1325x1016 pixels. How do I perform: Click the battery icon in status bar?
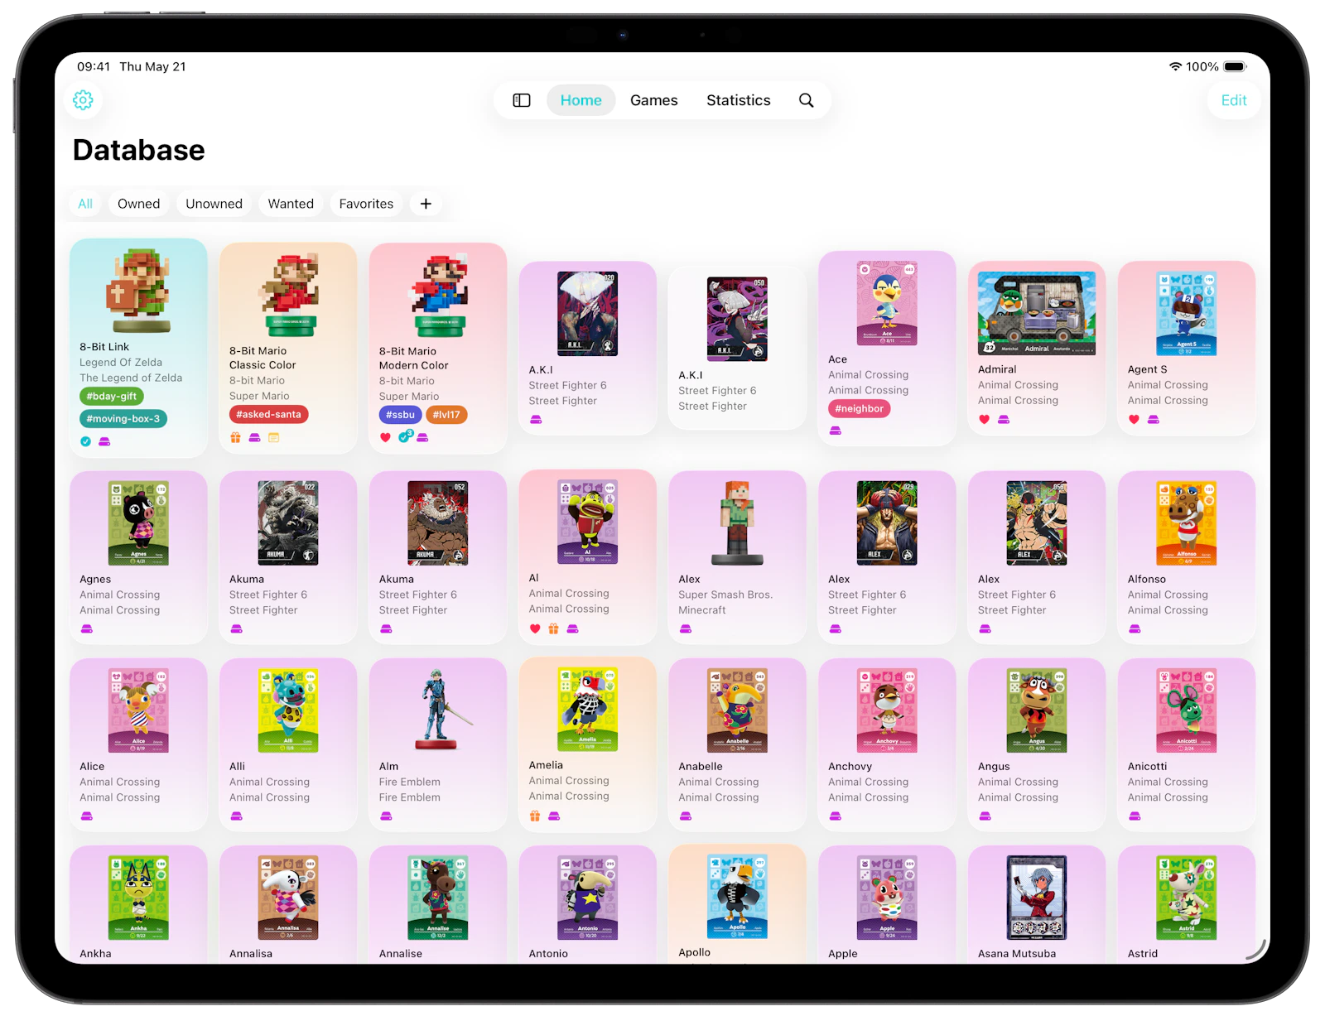point(1235,67)
